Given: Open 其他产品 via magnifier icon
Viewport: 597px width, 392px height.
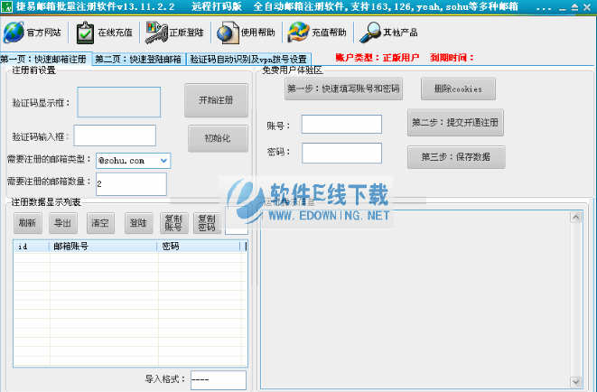Looking at the screenshot, I should [x=371, y=33].
